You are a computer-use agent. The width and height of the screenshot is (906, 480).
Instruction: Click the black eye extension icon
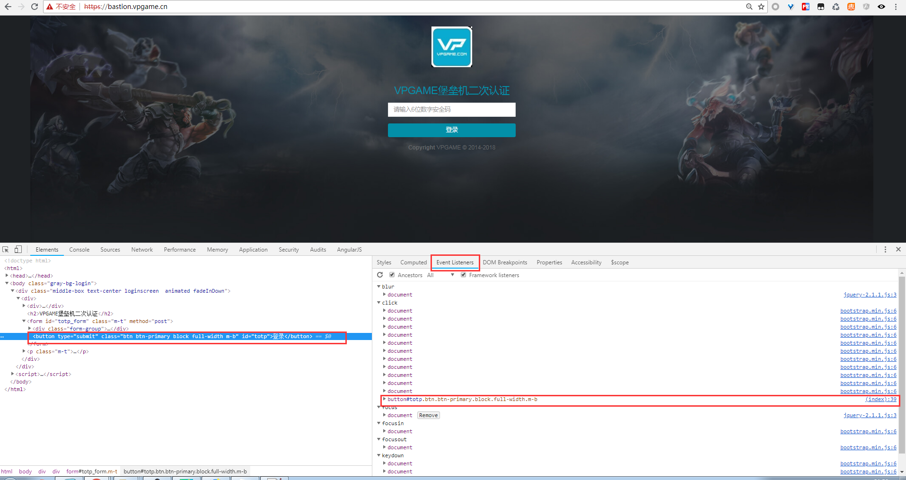(x=881, y=7)
